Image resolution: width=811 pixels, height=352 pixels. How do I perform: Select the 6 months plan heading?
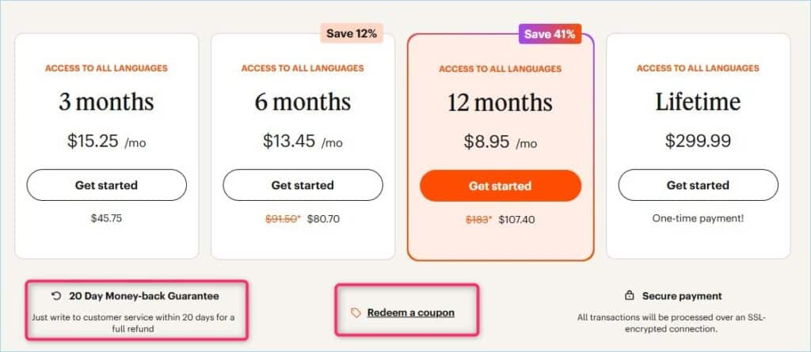pyautogui.click(x=303, y=101)
